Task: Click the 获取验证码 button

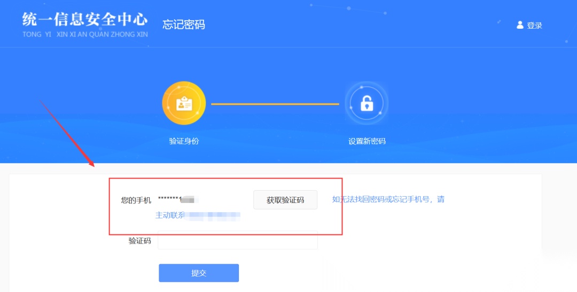Action: point(285,200)
